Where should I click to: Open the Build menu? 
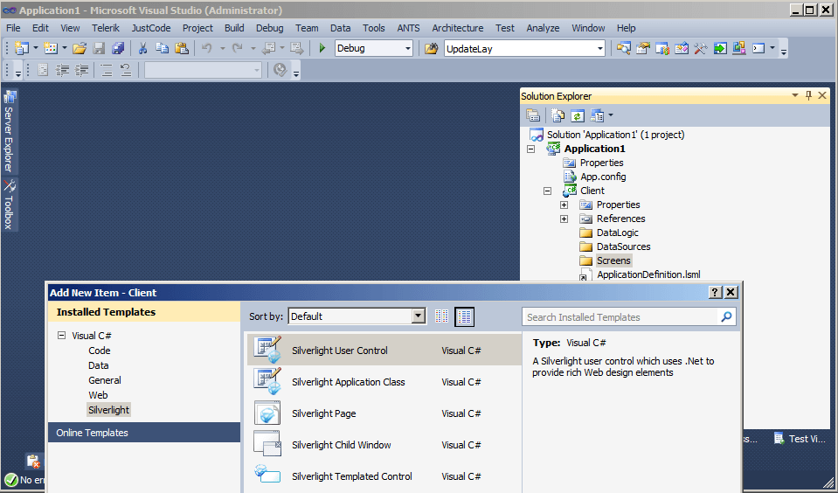[x=234, y=28]
